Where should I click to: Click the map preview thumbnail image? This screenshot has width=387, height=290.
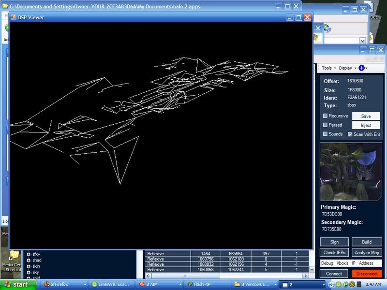tap(351, 172)
